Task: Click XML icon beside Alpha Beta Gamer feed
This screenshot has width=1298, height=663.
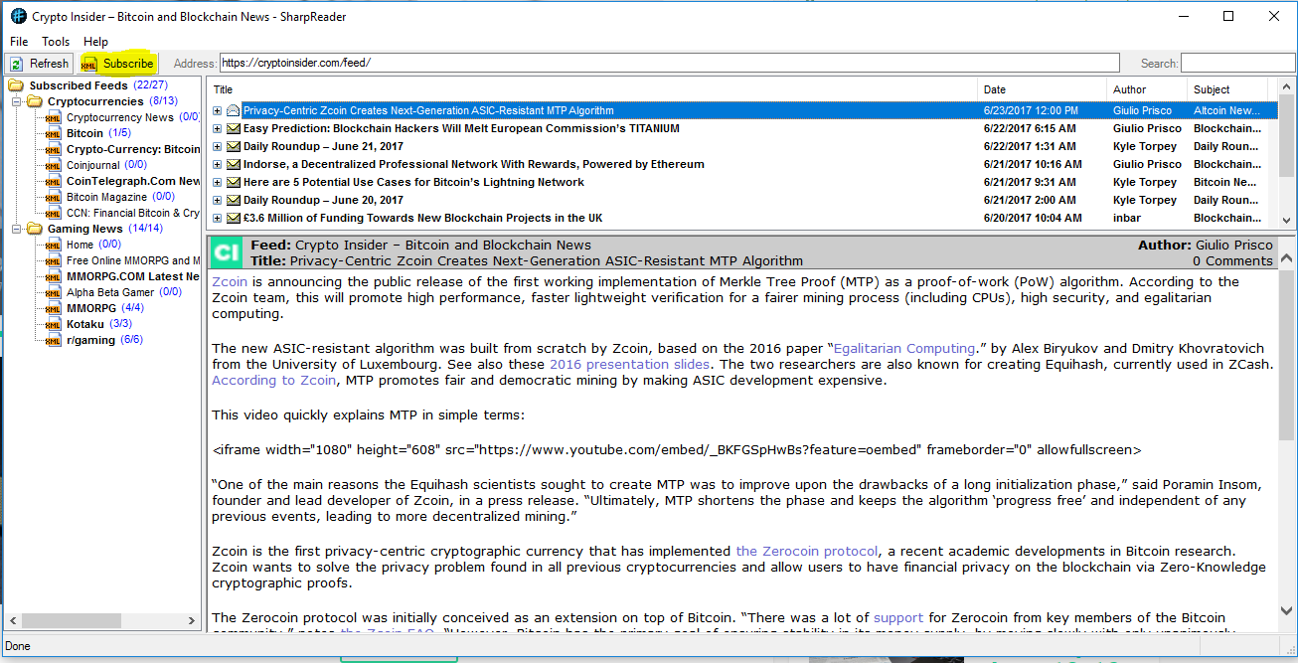Action: click(54, 292)
